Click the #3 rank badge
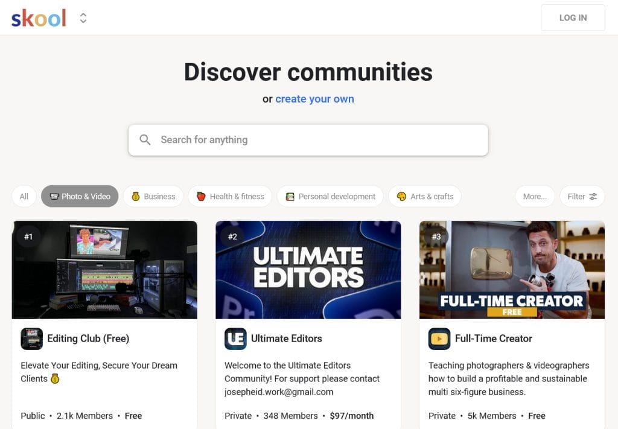 point(436,237)
